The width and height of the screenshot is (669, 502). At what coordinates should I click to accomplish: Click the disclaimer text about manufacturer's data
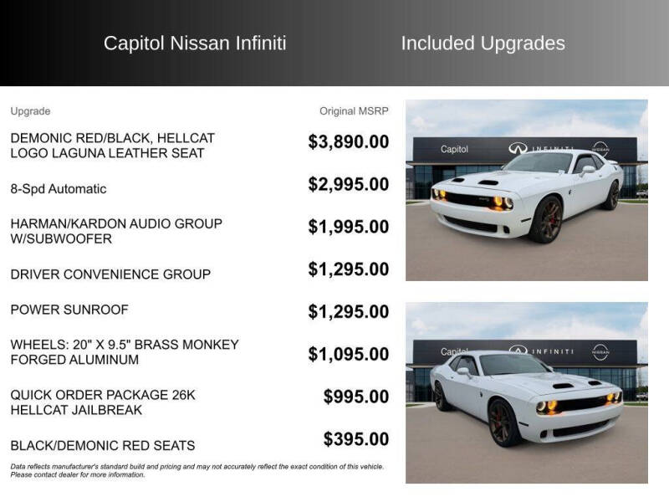(x=197, y=470)
